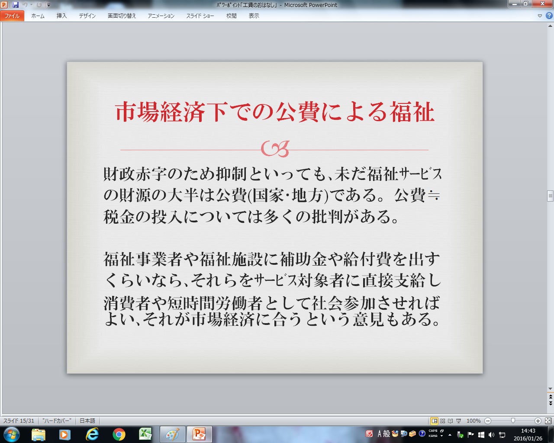Open the ファイル tab
The width and height of the screenshot is (554, 443).
[12, 16]
